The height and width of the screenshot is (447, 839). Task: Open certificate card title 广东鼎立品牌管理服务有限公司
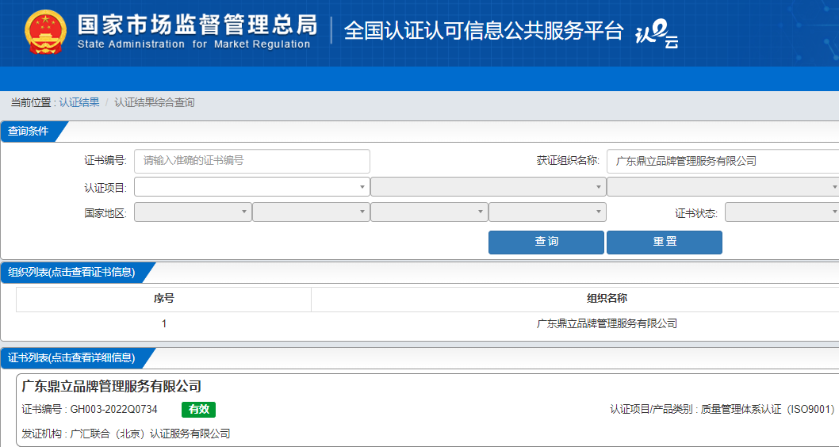(111, 386)
